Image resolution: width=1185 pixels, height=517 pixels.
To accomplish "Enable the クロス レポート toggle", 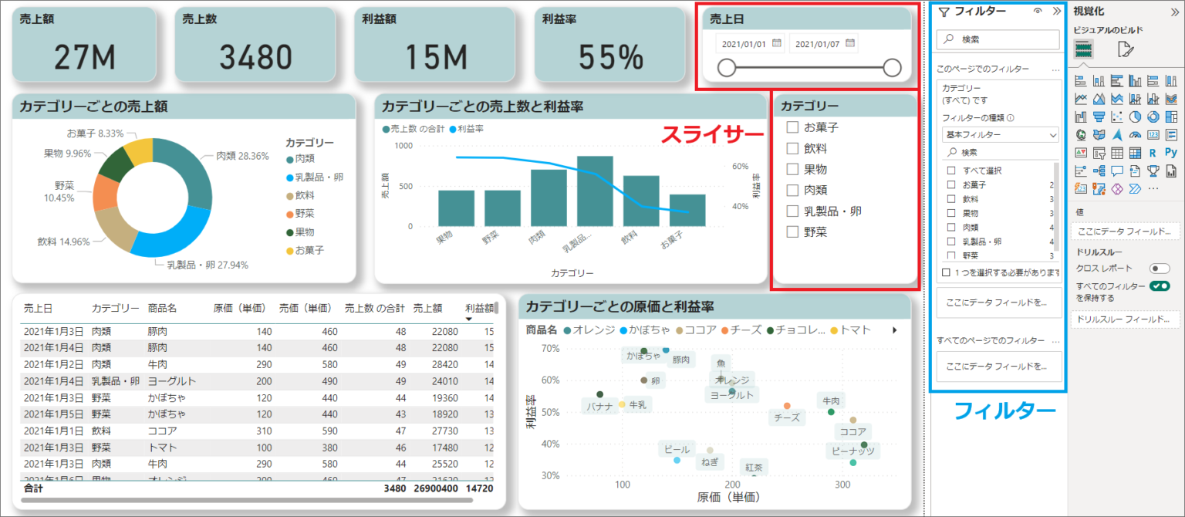I will coord(1160,269).
